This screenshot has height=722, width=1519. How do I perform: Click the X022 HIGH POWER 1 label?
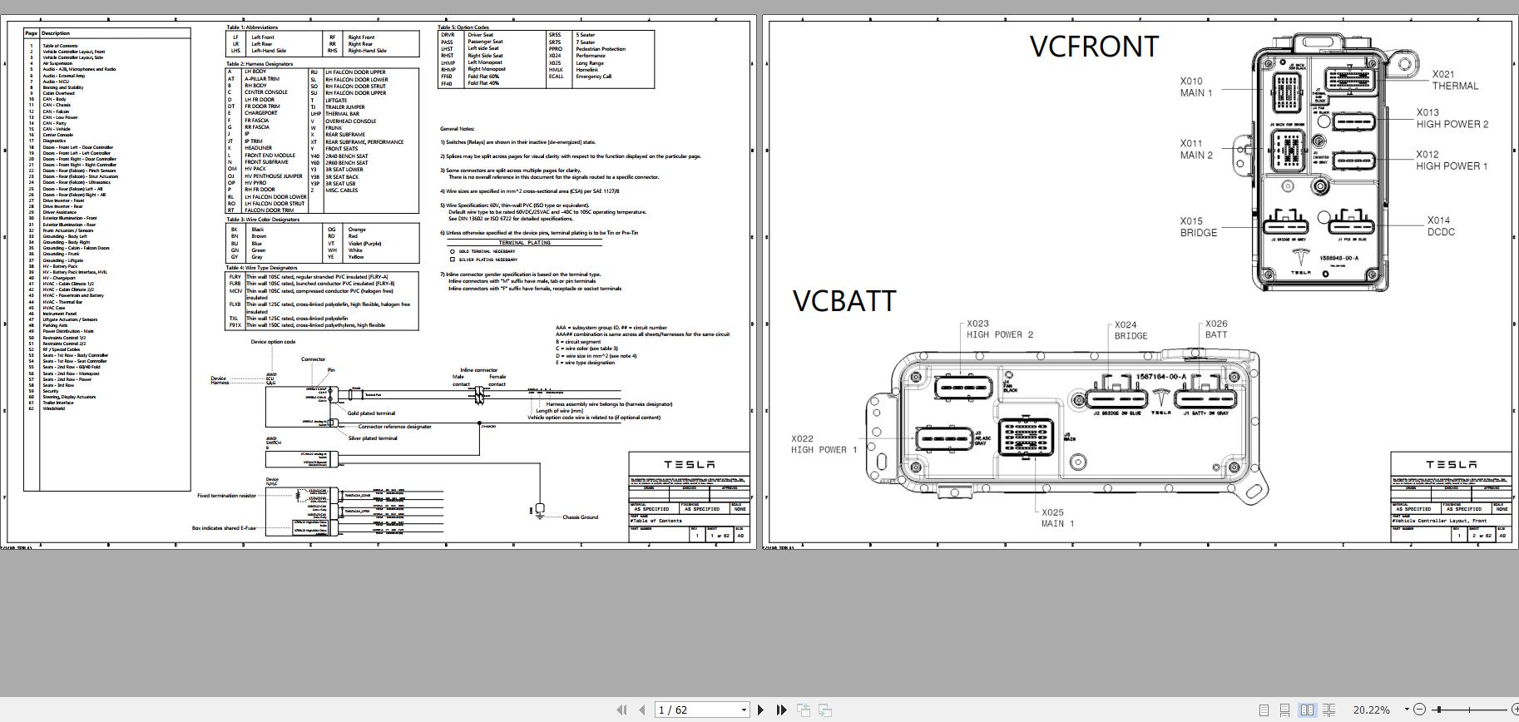click(x=824, y=444)
